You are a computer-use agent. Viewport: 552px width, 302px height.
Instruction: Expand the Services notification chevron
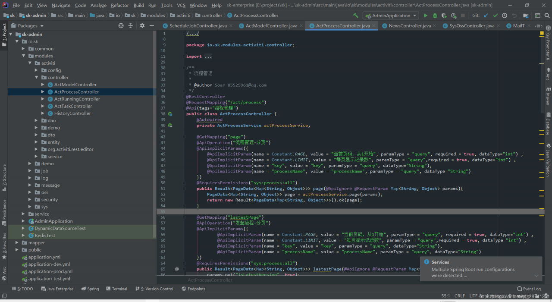tap(536, 276)
